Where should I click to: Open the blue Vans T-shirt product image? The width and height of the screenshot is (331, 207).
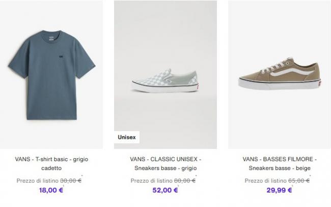tap(51, 75)
